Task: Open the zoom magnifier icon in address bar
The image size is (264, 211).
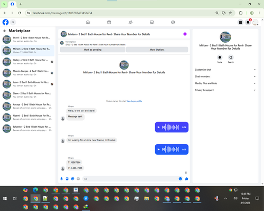Action: 217,13
